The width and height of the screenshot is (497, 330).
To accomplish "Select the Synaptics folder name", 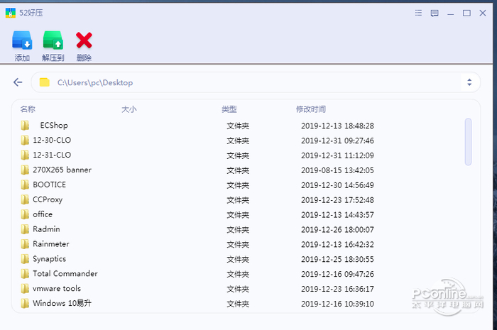I will [50, 259].
